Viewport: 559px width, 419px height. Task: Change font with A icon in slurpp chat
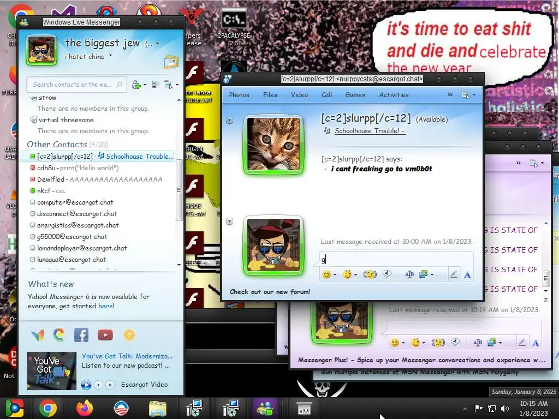(x=467, y=275)
